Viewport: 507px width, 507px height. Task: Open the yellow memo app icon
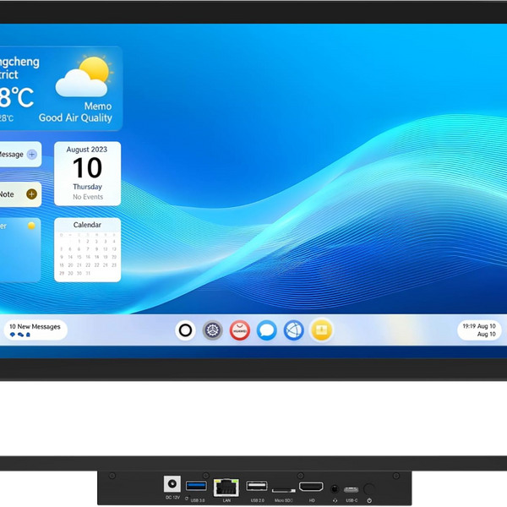pyautogui.click(x=321, y=330)
